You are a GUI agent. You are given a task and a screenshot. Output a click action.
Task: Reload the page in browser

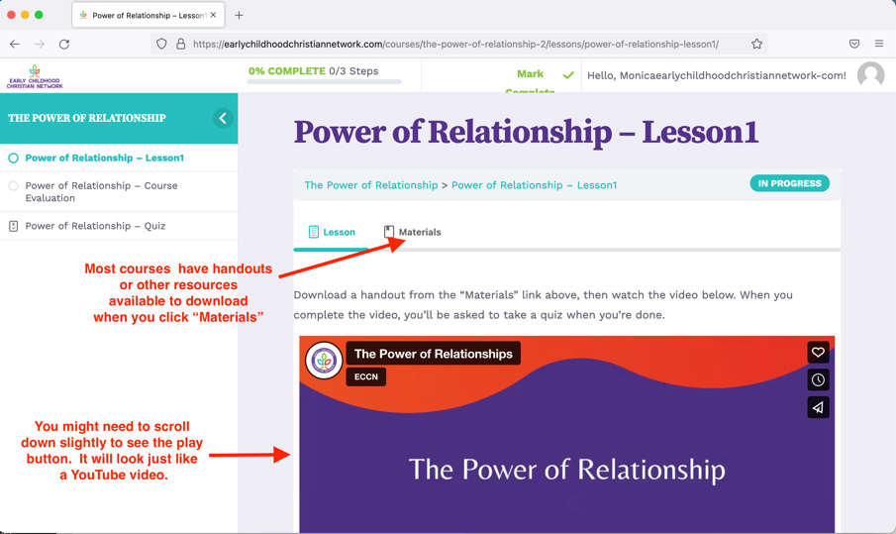pyautogui.click(x=64, y=44)
